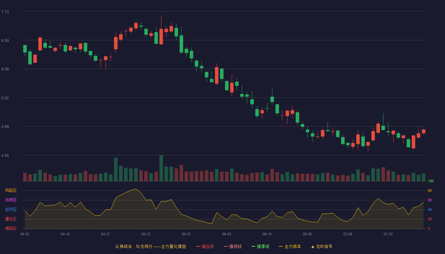Click the 低吸区 zone label
Screen dimensions: 445x254
point(11,229)
